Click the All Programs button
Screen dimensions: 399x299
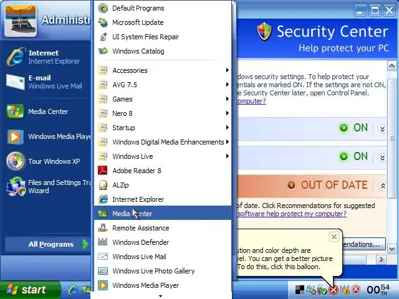(x=47, y=244)
